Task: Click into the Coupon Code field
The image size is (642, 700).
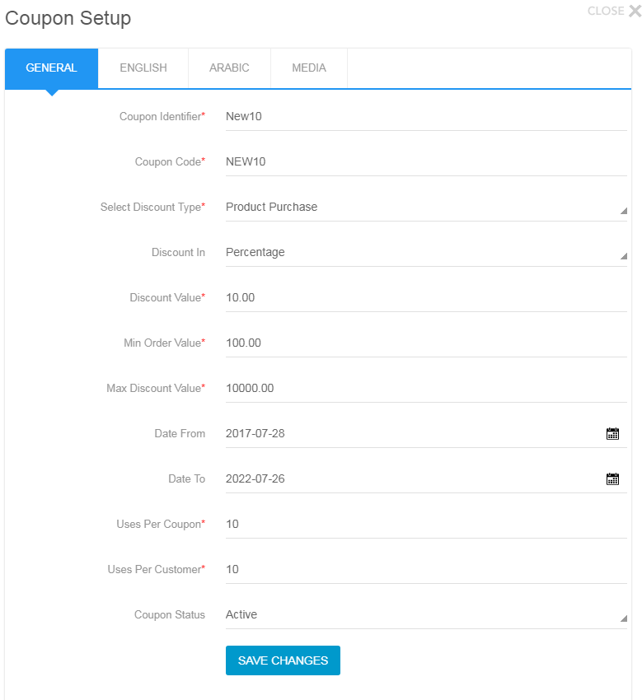Action: pos(426,162)
